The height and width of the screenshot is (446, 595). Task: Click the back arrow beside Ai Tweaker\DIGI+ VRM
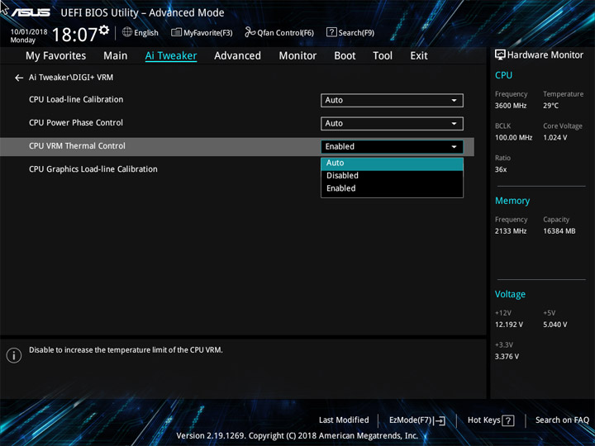point(18,78)
